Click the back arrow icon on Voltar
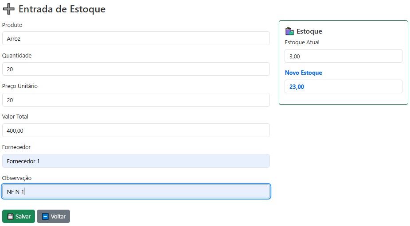 (45, 217)
